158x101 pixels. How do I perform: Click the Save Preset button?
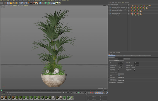click(x=120, y=83)
